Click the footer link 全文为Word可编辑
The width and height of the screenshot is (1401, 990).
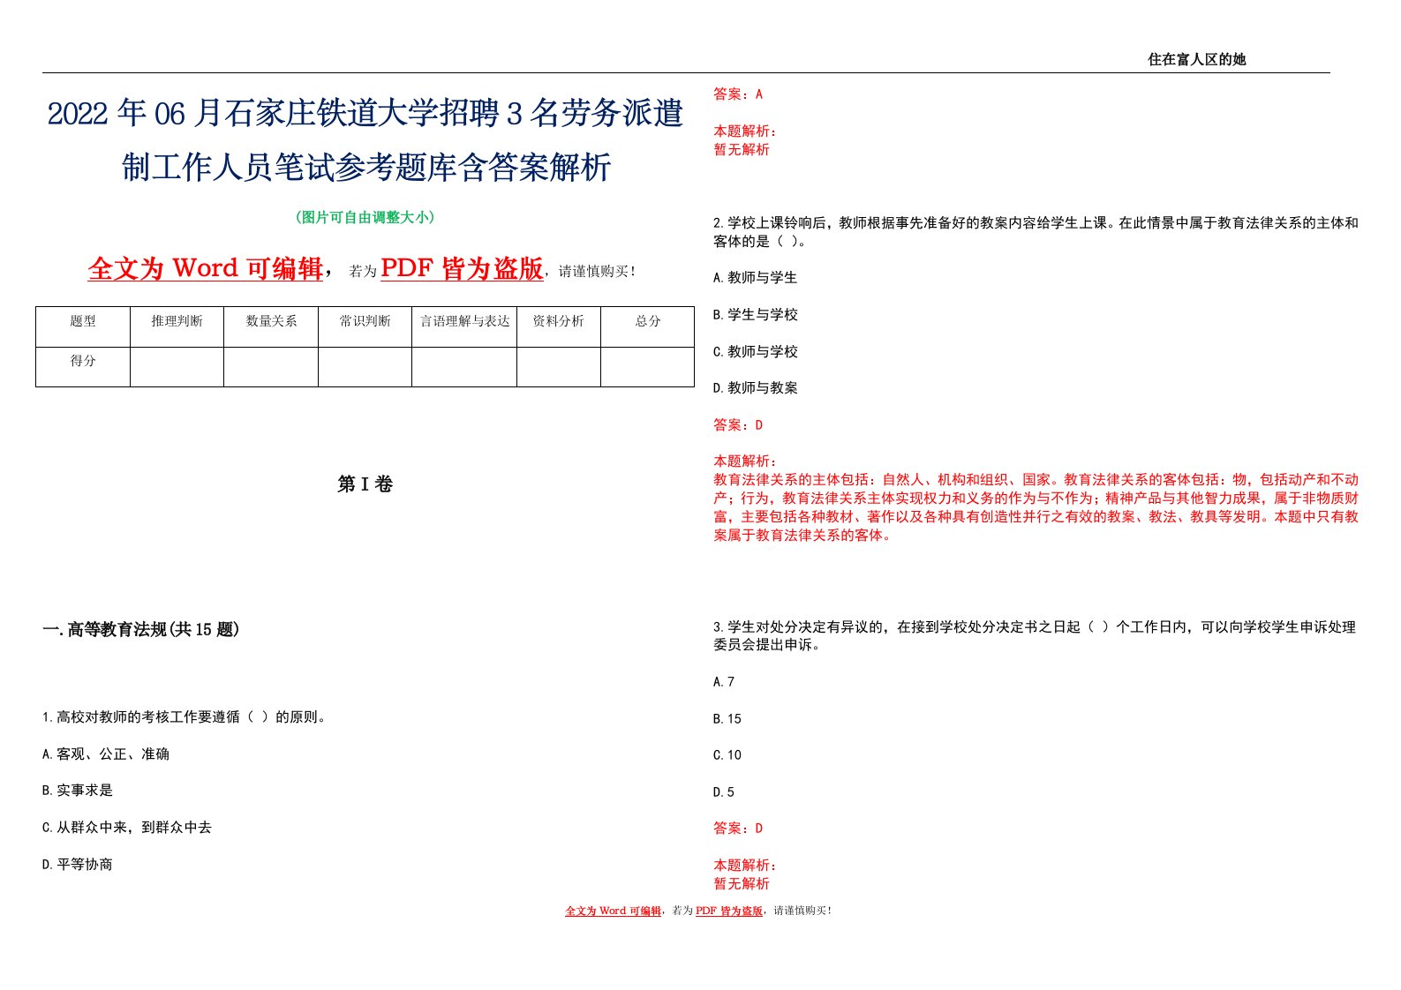(613, 911)
